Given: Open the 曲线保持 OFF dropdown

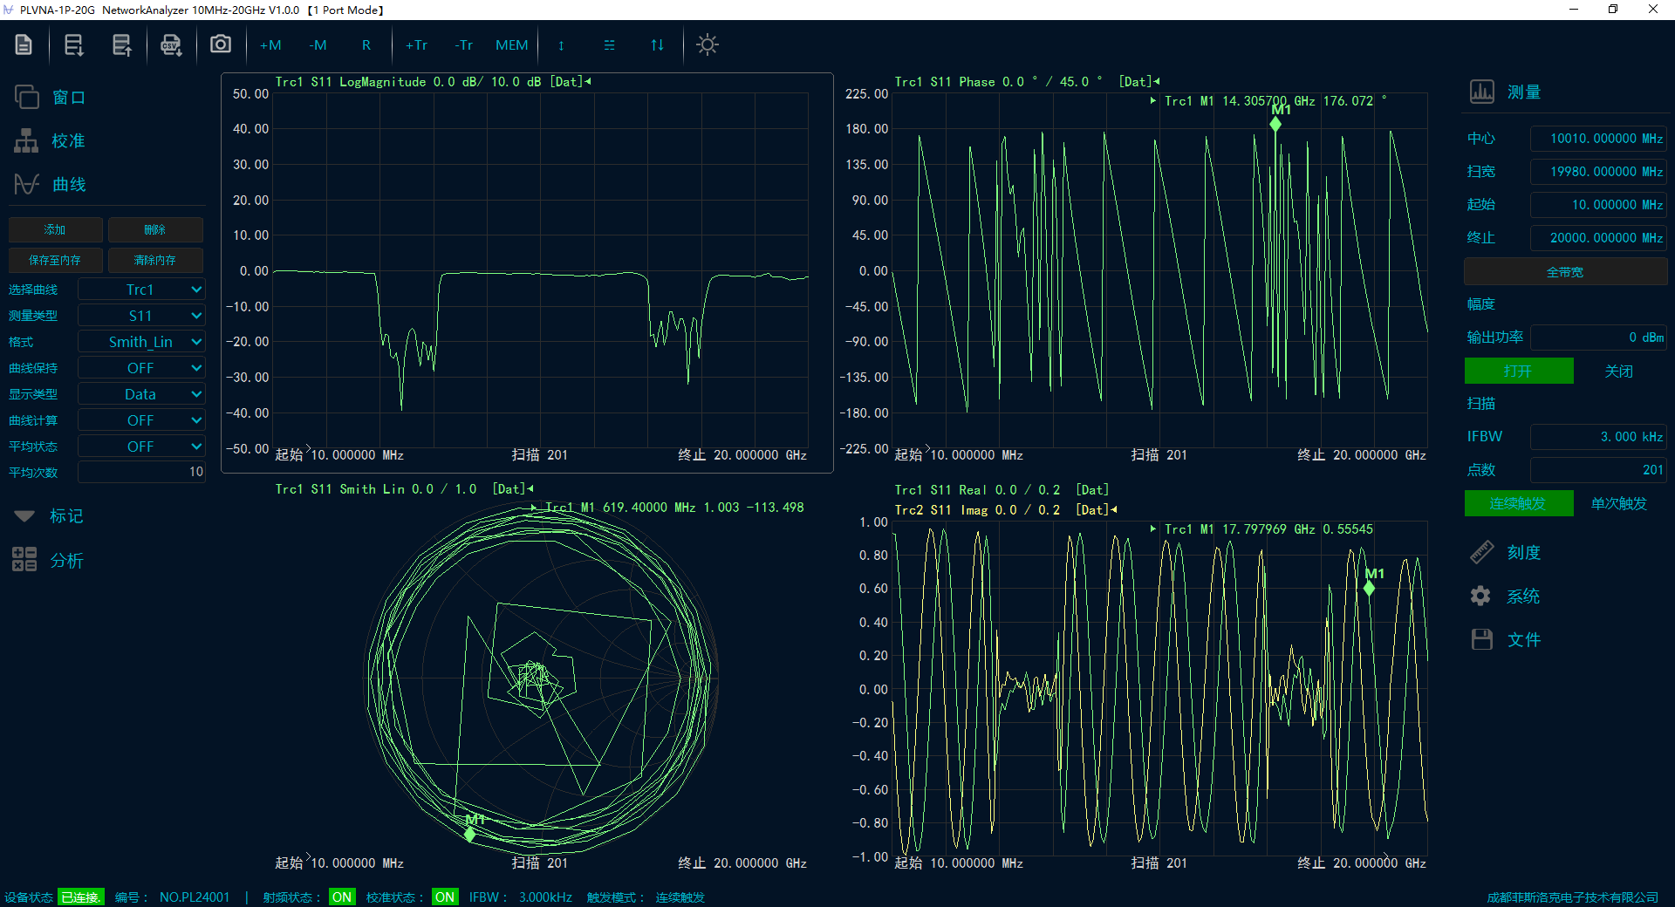Looking at the screenshot, I should [x=141, y=368].
